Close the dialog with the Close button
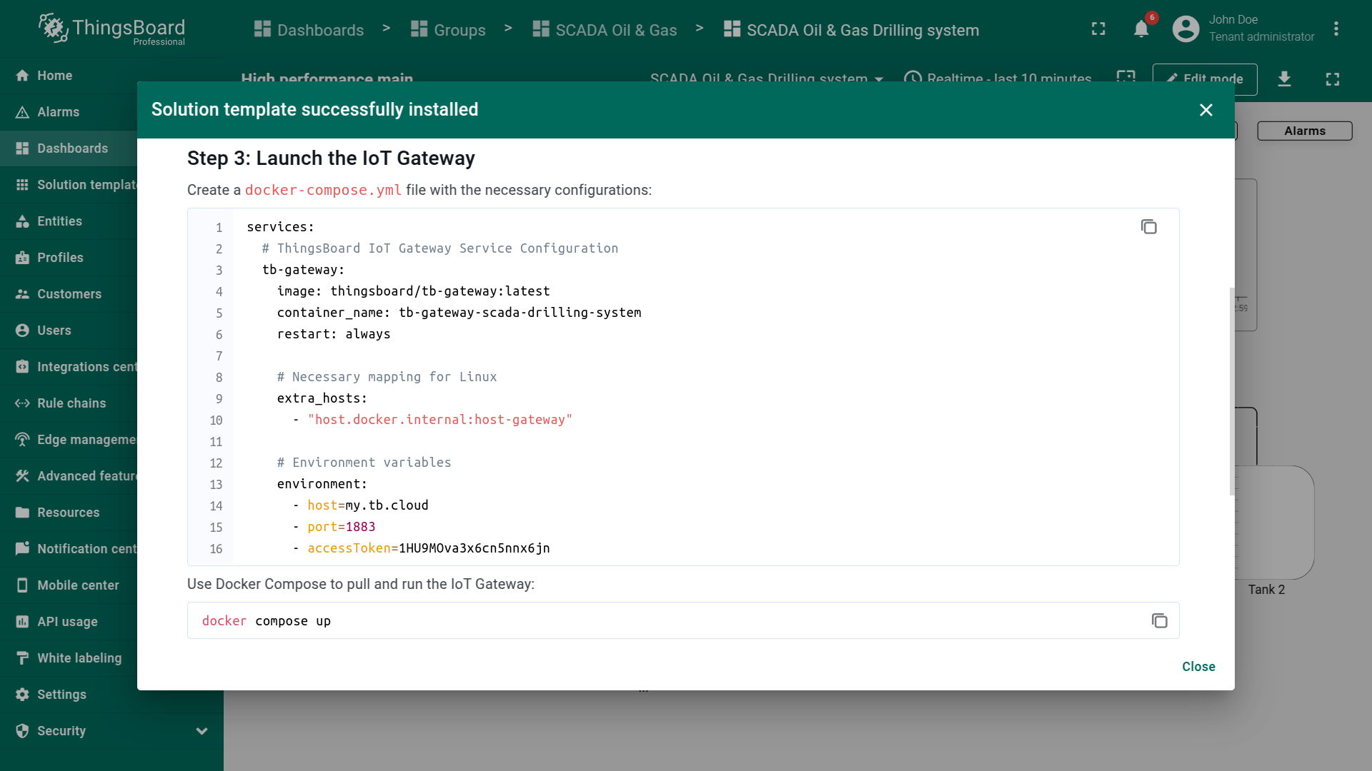Image resolution: width=1372 pixels, height=771 pixels. pos(1198,666)
